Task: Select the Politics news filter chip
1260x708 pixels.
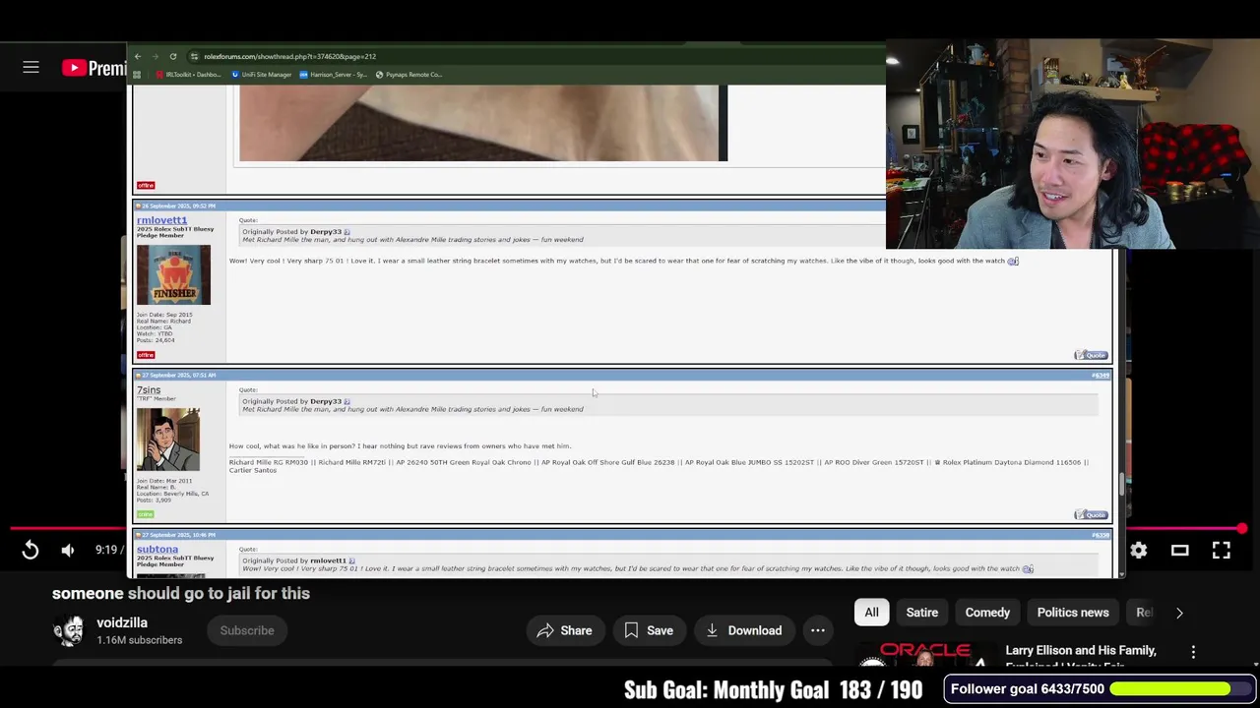Action: [1073, 613]
